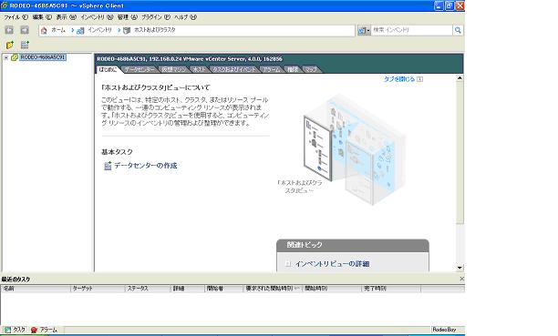Image resolution: width=558 pixels, height=336 pixels.
Task: Click the vCenter server icon in tree
Action: (x=15, y=57)
